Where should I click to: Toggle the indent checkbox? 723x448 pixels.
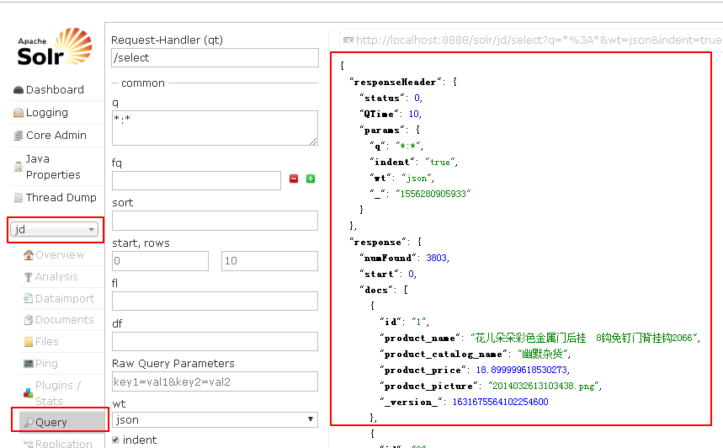pos(116,440)
